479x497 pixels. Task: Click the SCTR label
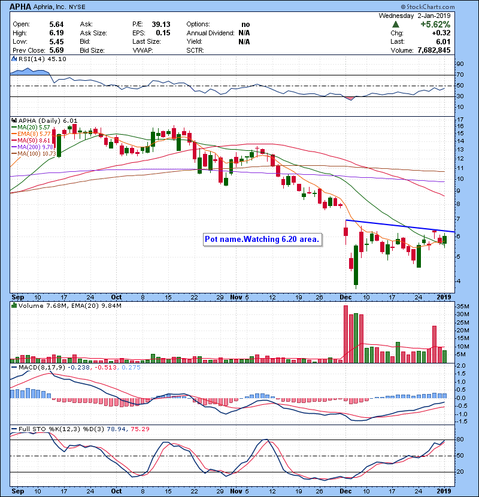pyautogui.click(x=195, y=50)
